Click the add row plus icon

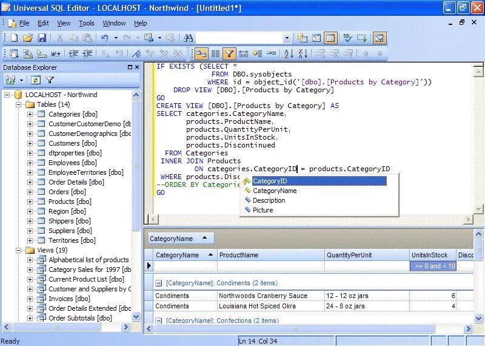coord(257,53)
